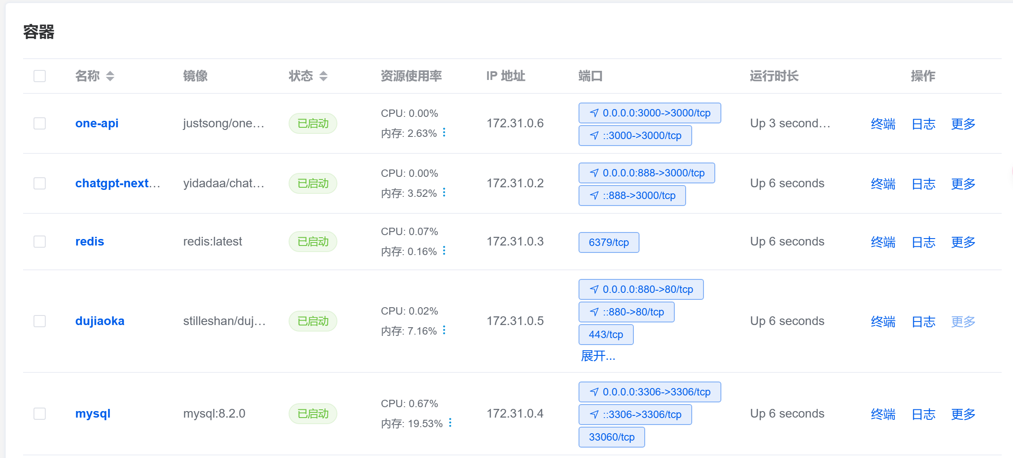Screen dimensions: 1013x458
Task: Open 更多 dropdown for one-api row
Action: point(963,124)
